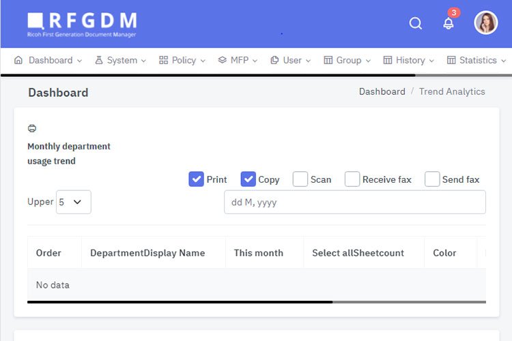Click the dd M, yyyy date field

354,202
